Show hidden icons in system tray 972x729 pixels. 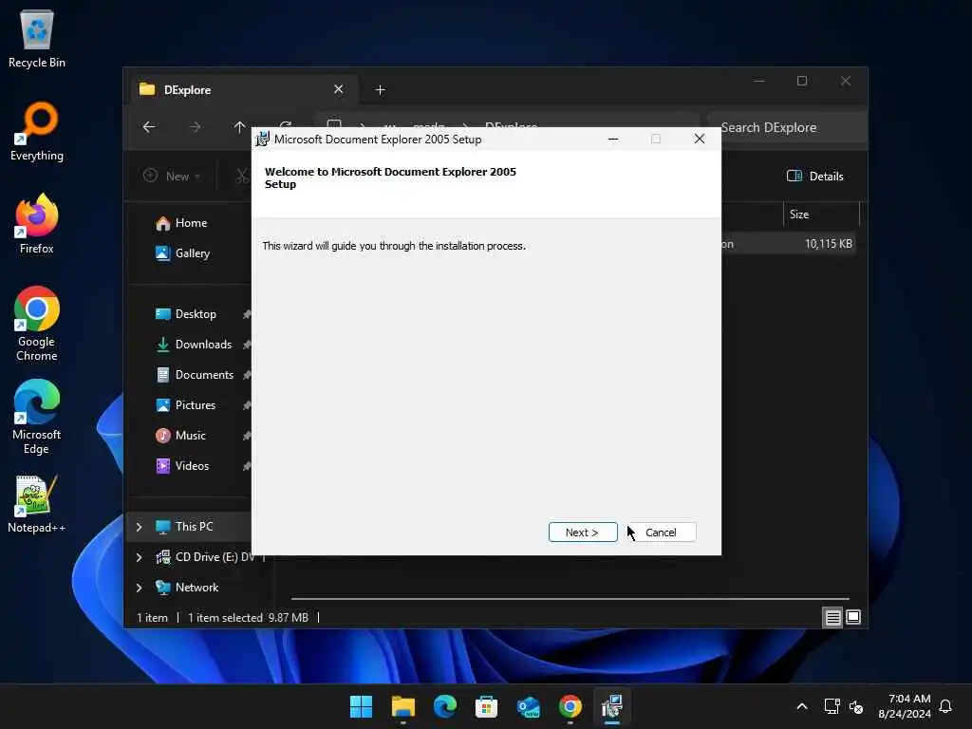tap(801, 706)
